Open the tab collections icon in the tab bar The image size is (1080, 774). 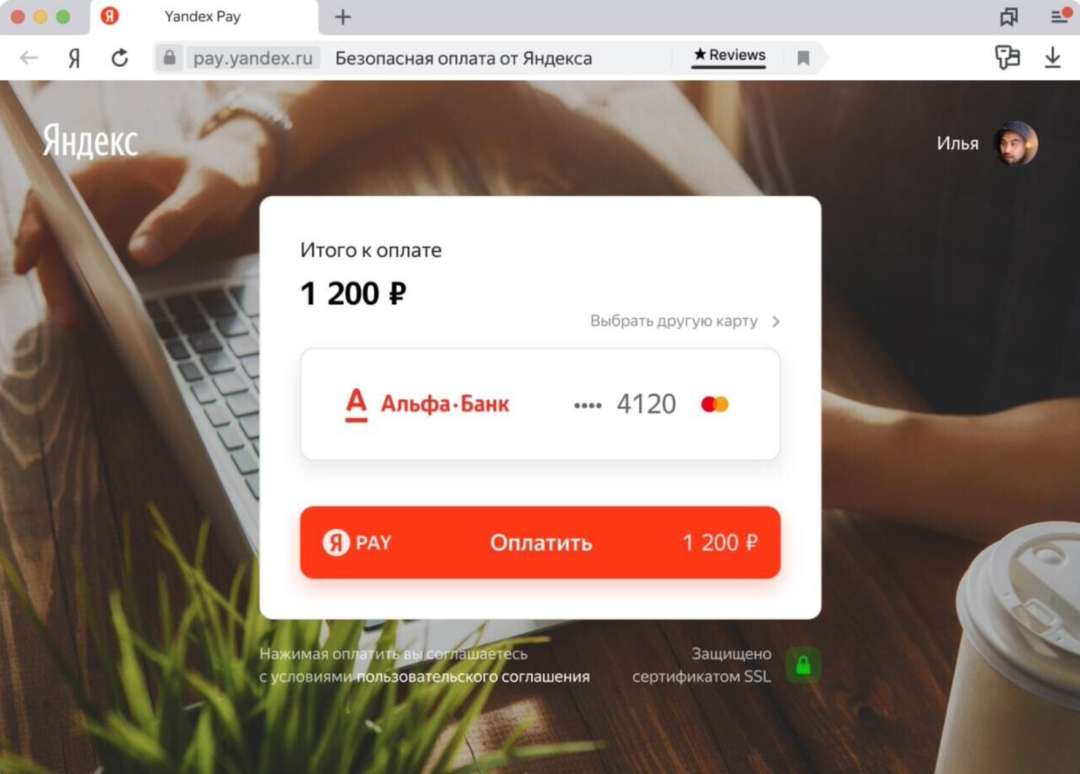tap(1008, 17)
